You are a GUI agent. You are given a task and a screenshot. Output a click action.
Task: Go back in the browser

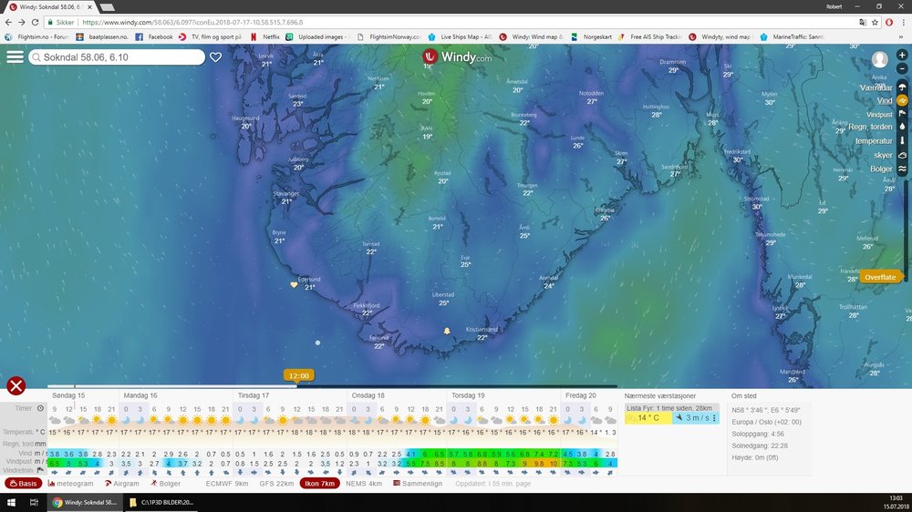point(8,22)
